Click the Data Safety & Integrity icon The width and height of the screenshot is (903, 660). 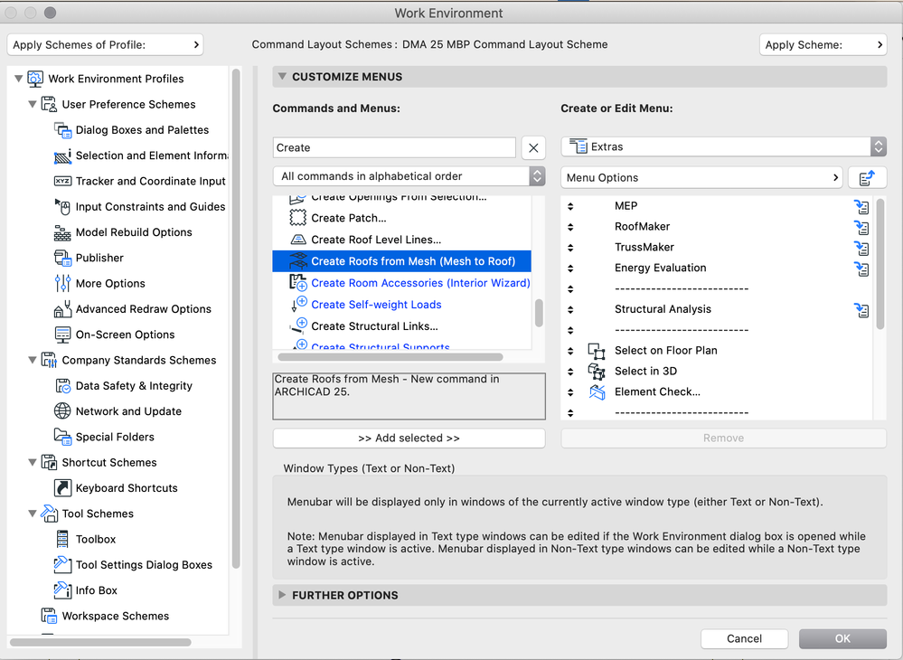[62, 386]
